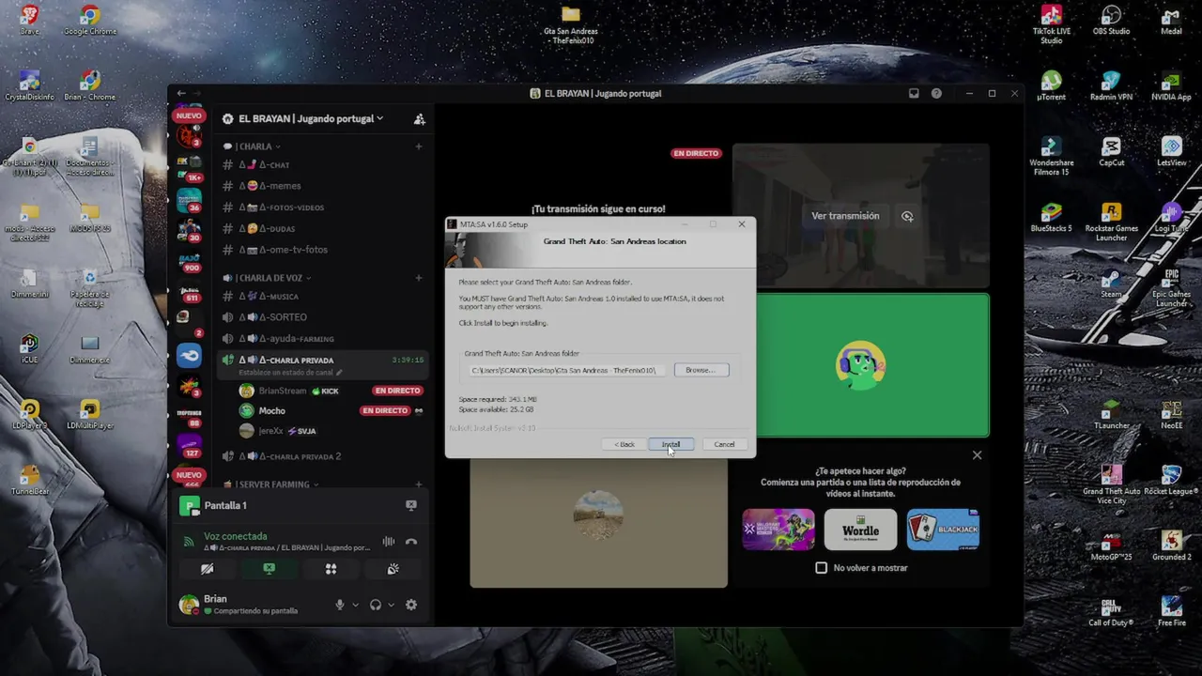Launch the Wordle activity
The height and width of the screenshot is (676, 1202).
pos(860,530)
